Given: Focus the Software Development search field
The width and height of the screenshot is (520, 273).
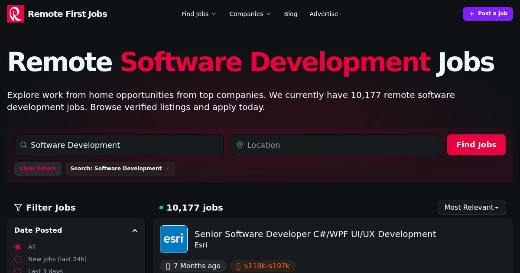Looking at the screenshot, I should click(x=119, y=145).
